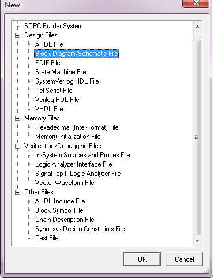The height and width of the screenshot is (279, 214).
Task: Choose AHDL File
Action: (x=49, y=44)
